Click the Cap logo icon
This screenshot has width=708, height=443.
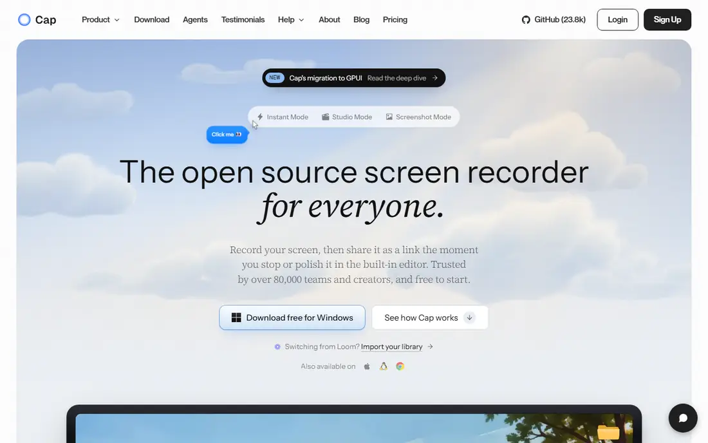click(24, 20)
